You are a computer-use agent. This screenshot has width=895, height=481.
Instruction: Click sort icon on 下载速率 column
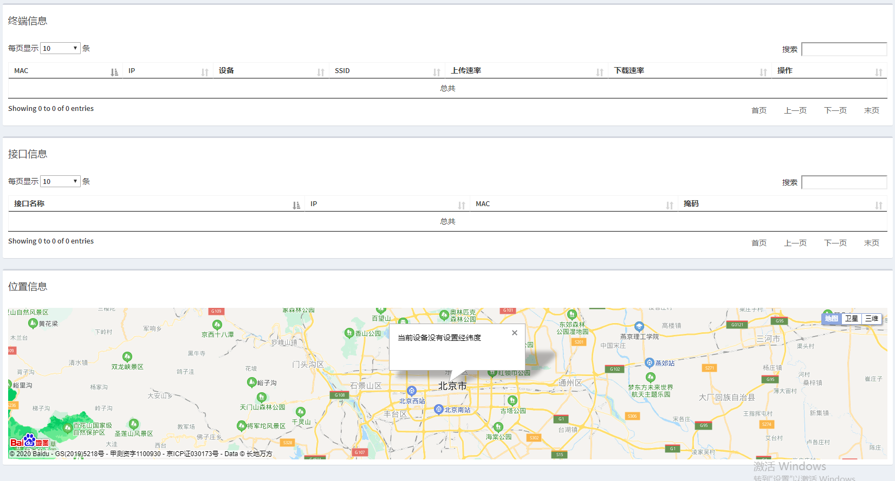(763, 72)
